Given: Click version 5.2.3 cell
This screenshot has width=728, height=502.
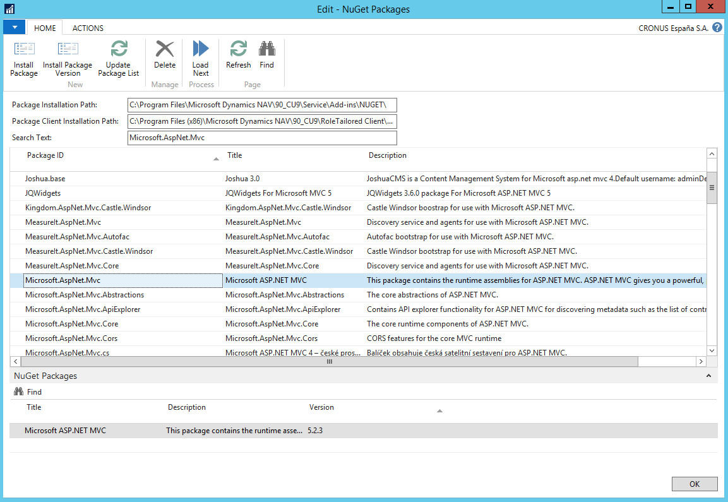Looking at the screenshot, I should point(315,431).
